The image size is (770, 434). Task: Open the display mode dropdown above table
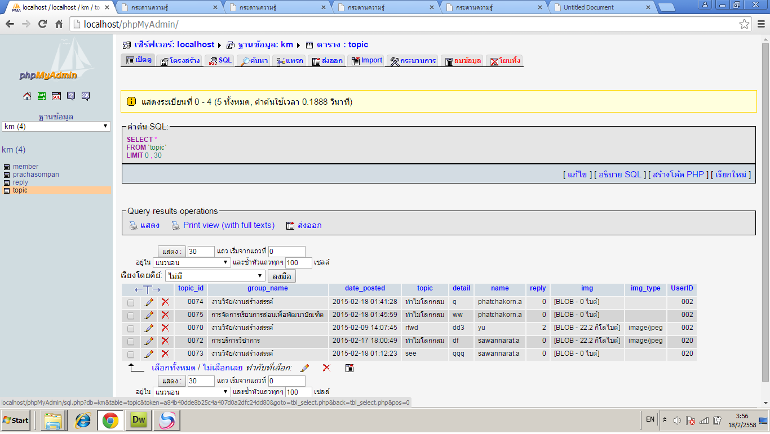pyautogui.click(x=192, y=263)
